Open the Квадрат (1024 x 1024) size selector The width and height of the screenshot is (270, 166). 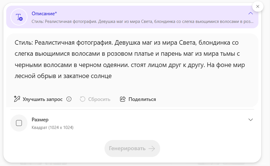point(52,128)
